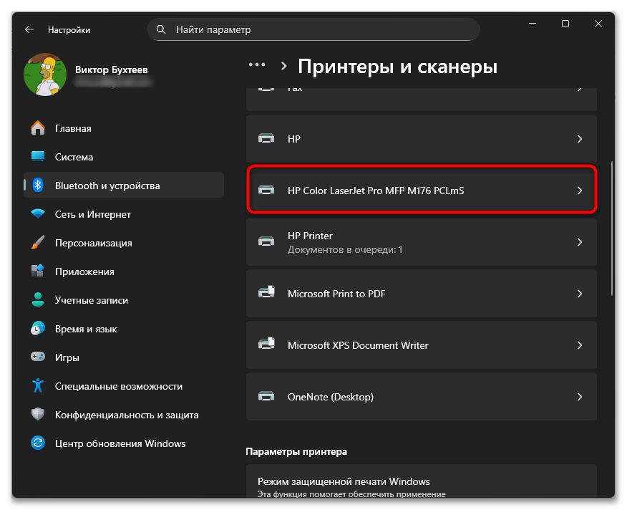Click the vertical scrollbar of the printer list
The height and width of the screenshot is (510, 627).
pyautogui.click(x=612, y=228)
